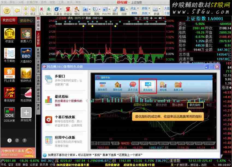
Task: Open the 预测 dropdown
Action: coord(146,13)
